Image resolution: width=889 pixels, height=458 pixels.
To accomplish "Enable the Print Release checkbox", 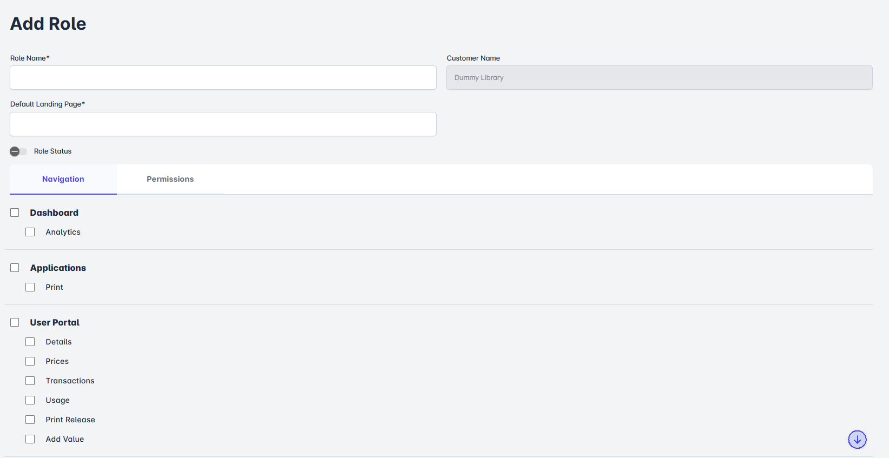I will [x=30, y=420].
